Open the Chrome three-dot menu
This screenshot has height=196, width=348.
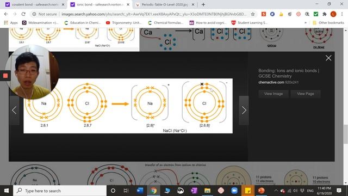click(x=342, y=14)
